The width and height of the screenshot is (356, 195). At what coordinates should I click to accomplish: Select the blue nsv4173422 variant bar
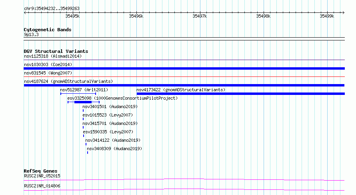pyautogui.click(x=241, y=94)
